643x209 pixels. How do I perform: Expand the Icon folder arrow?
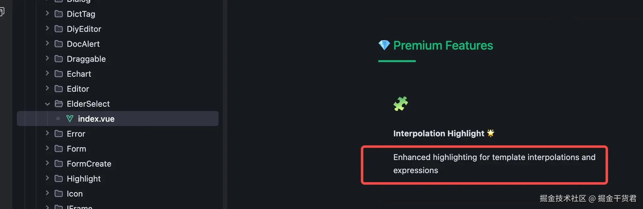47,193
